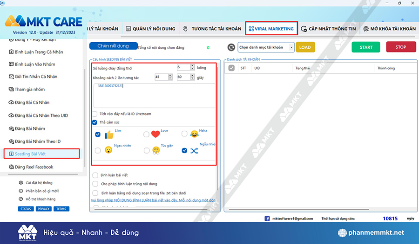Click the Đăng Bài Nhóm sidebar icon
The image size is (419, 244).
pyautogui.click(x=11, y=128)
